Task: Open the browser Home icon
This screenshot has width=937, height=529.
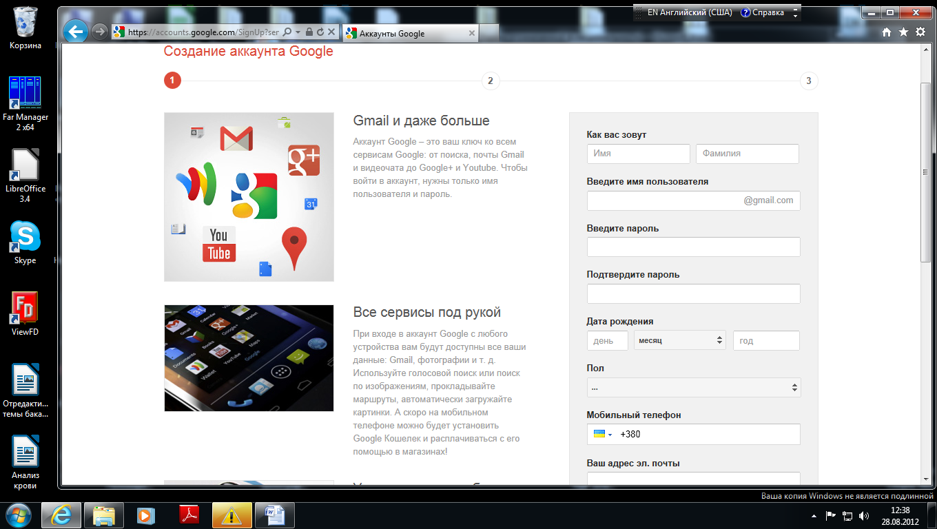Action: coord(887,32)
